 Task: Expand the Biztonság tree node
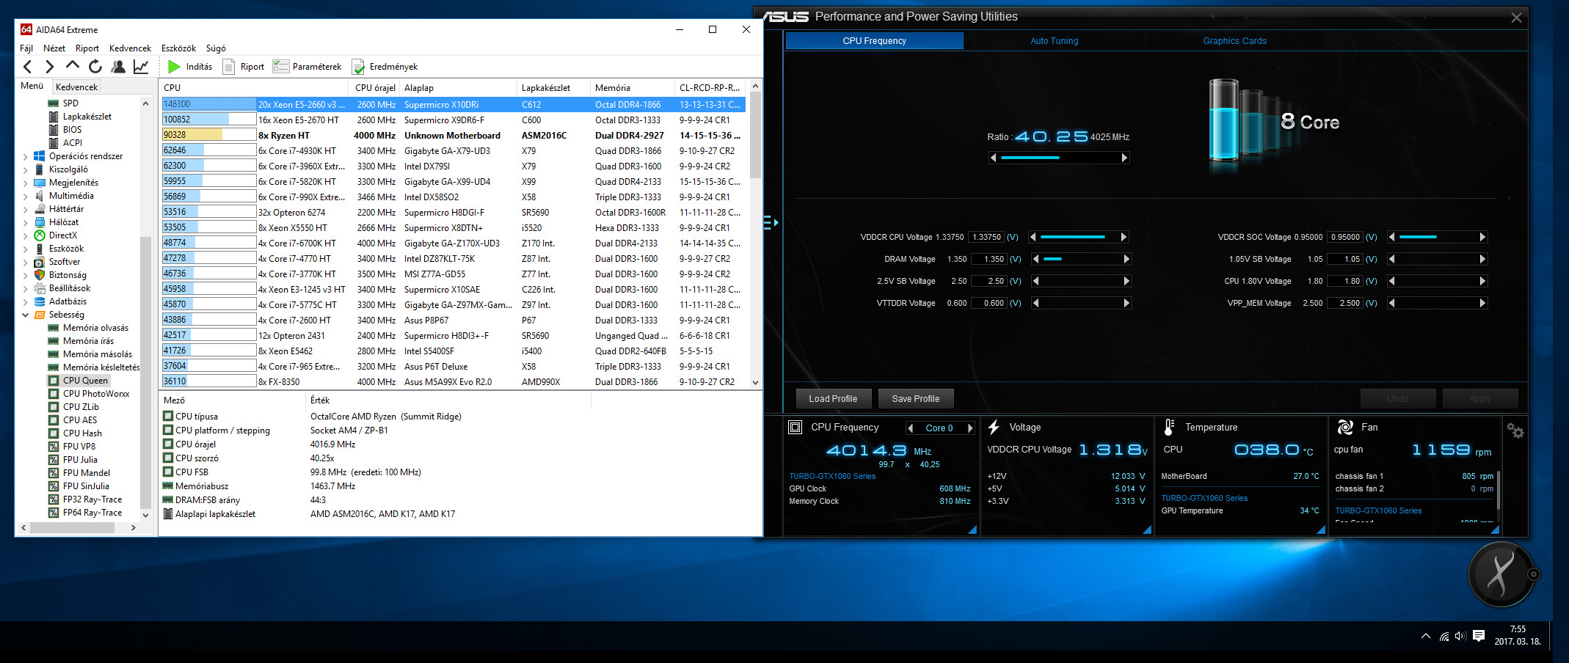click(26, 275)
